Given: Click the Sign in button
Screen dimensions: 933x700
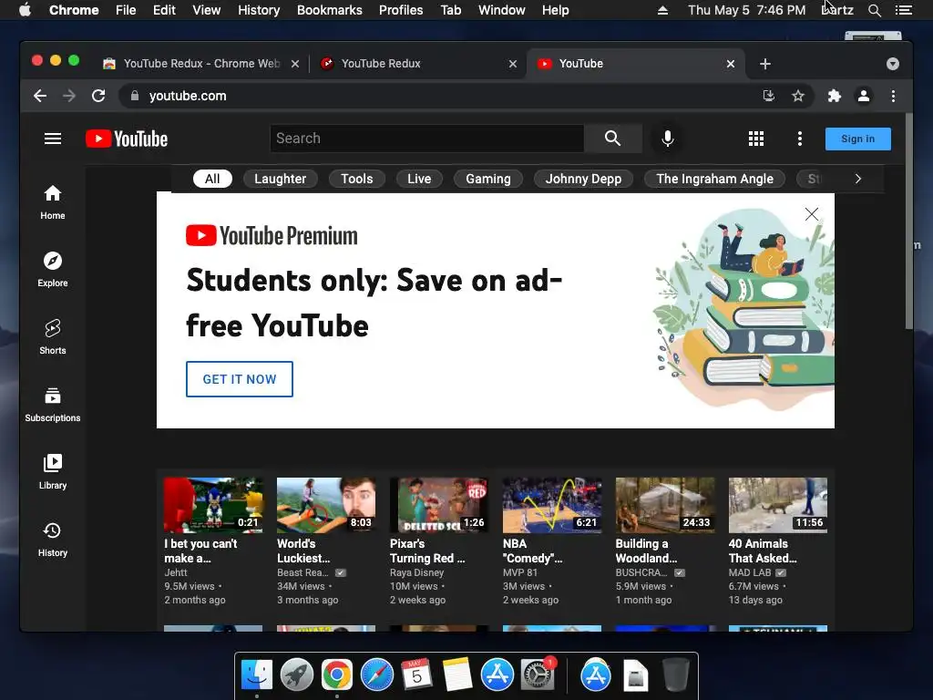Looking at the screenshot, I should (x=858, y=139).
